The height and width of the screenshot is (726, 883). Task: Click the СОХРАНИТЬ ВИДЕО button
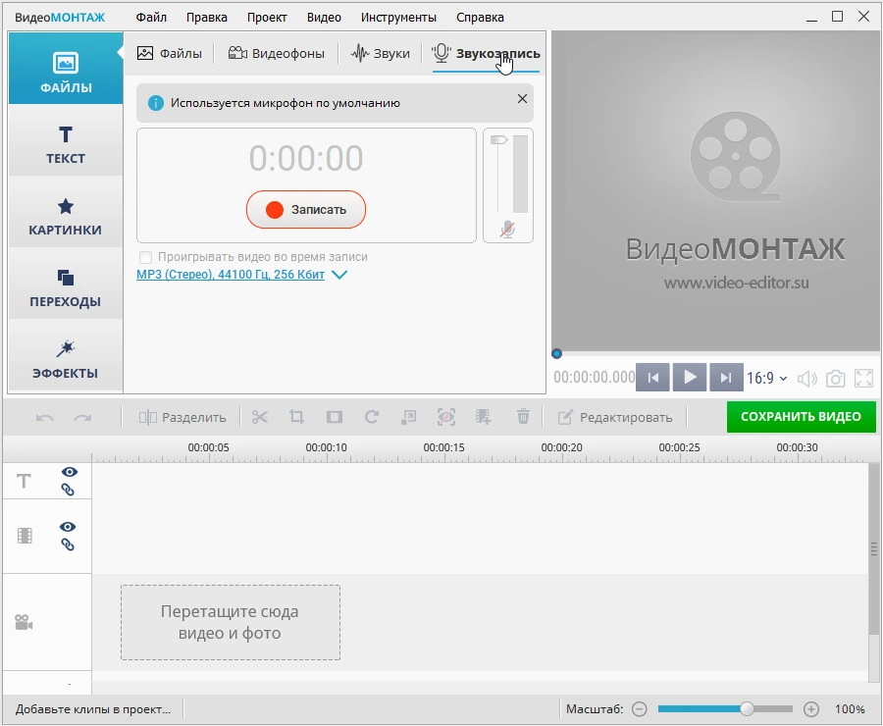pyautogui.click(x=801, y=417)
